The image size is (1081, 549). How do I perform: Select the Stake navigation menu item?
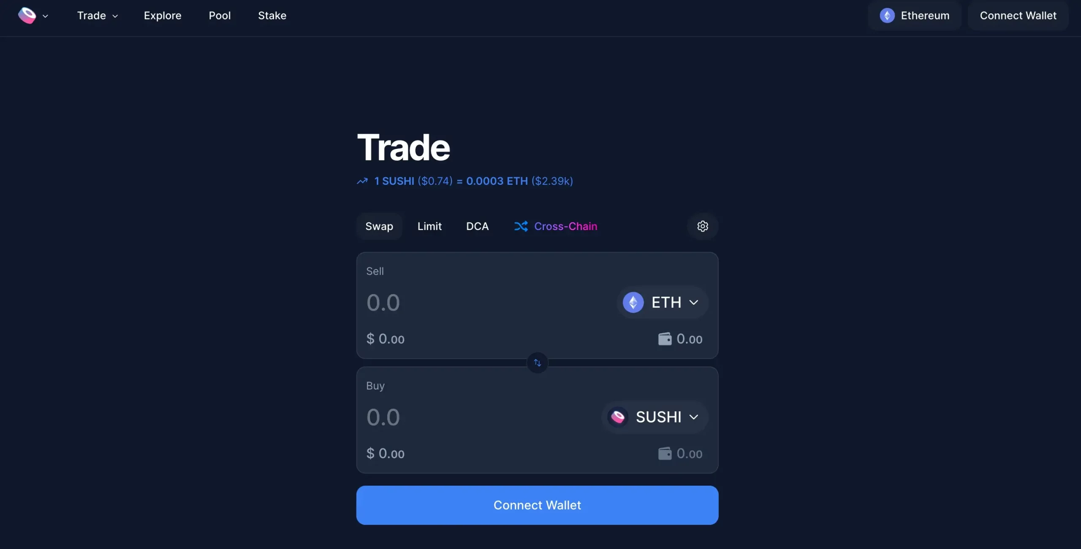pyautogui.click(x=272, y=16)
